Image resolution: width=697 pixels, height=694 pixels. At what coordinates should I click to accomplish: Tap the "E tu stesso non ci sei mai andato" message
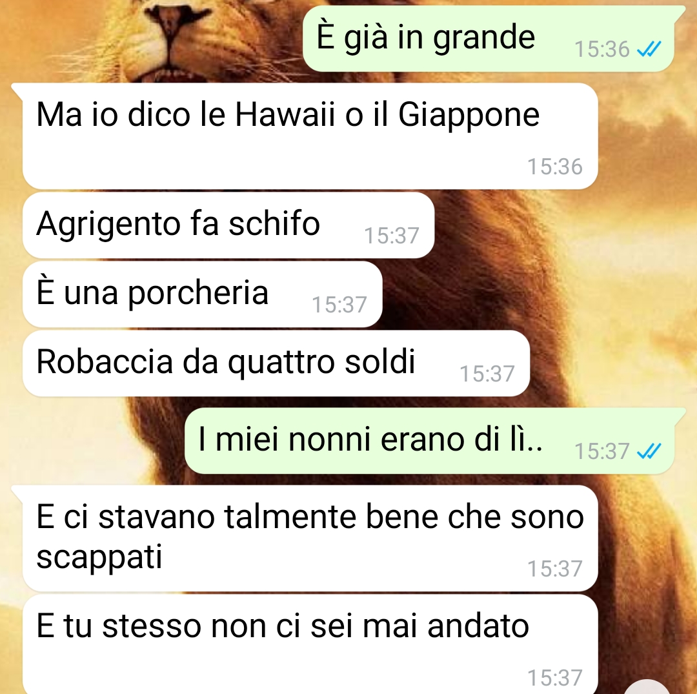coord(310,644)
